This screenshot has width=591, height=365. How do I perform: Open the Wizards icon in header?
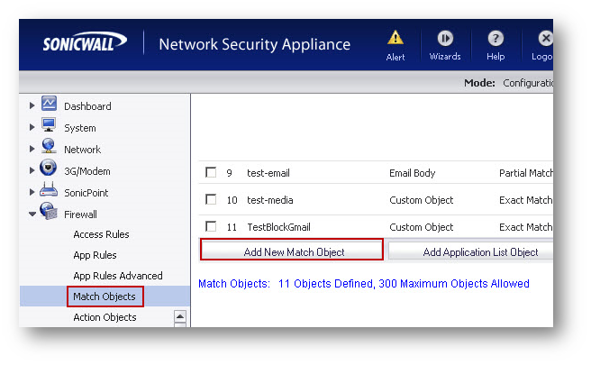click(x=445, y=38)
